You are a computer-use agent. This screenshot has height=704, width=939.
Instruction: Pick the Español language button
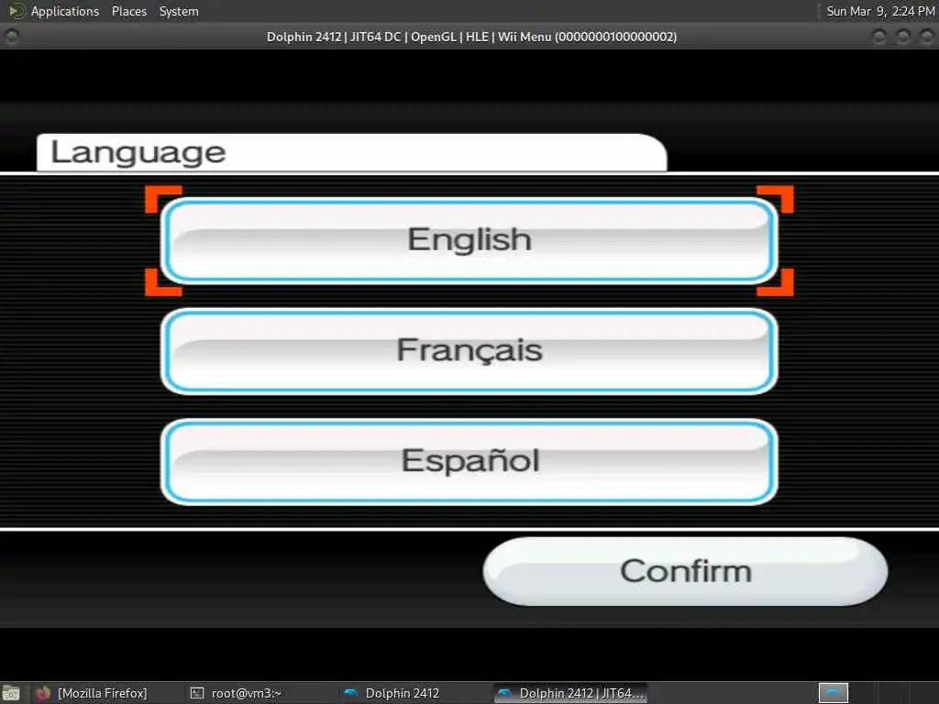click(469, 462)
